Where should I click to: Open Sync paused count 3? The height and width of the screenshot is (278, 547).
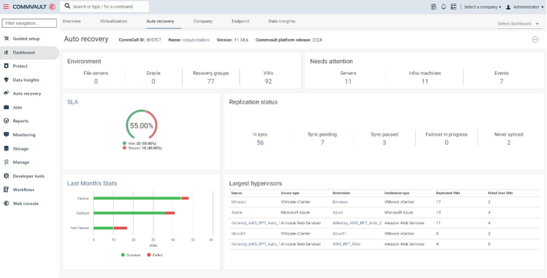(384, 143)
